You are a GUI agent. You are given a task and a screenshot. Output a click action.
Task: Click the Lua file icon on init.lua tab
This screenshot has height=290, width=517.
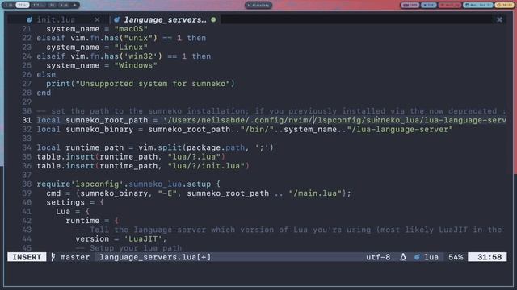click(x=29, y=19)
